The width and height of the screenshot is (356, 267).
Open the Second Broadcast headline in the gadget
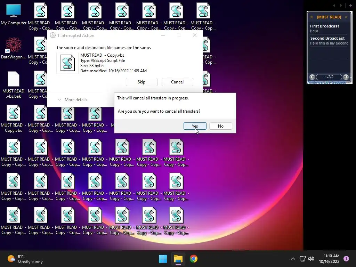click(327, 38)
